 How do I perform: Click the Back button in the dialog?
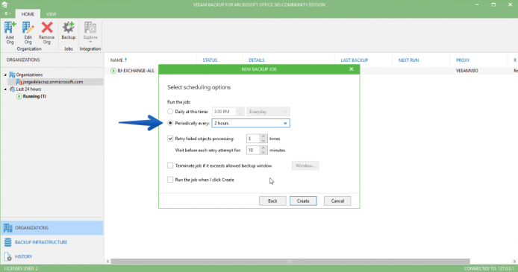point(272,200)
